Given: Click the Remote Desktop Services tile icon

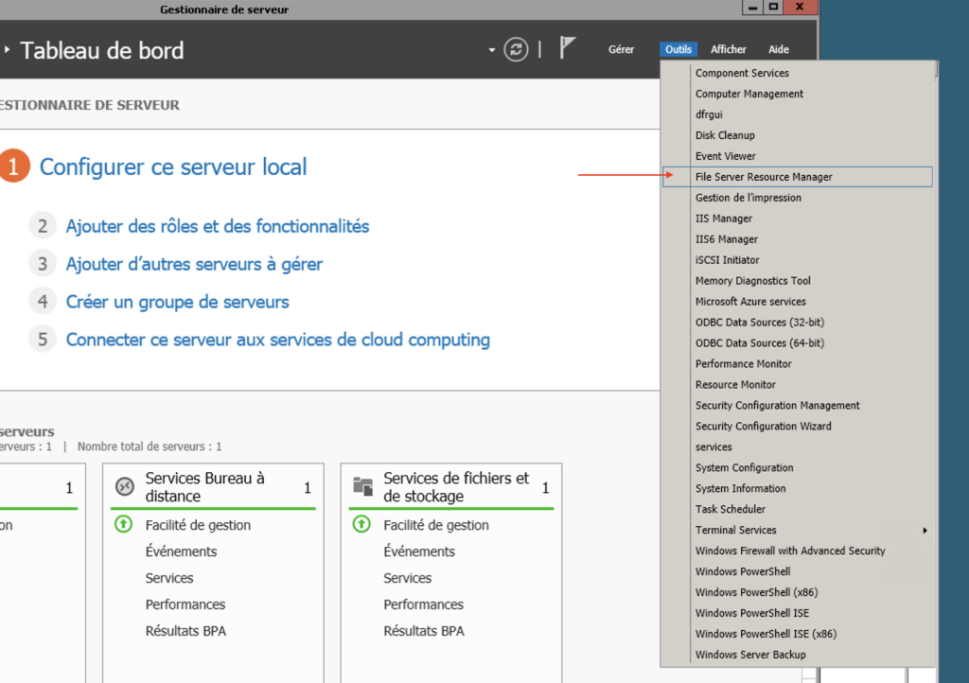Looking at the screenshot, I should click(125, 486).
